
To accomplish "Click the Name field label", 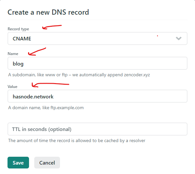I will click(x=13, y=54).
